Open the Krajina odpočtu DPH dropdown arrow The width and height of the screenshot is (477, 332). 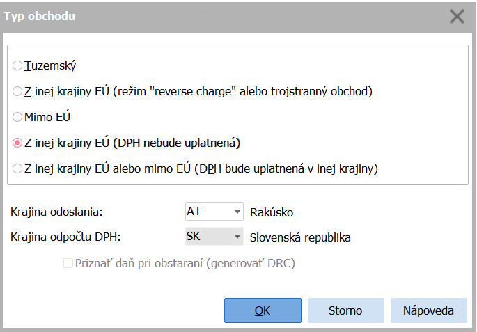coord(237,237)
